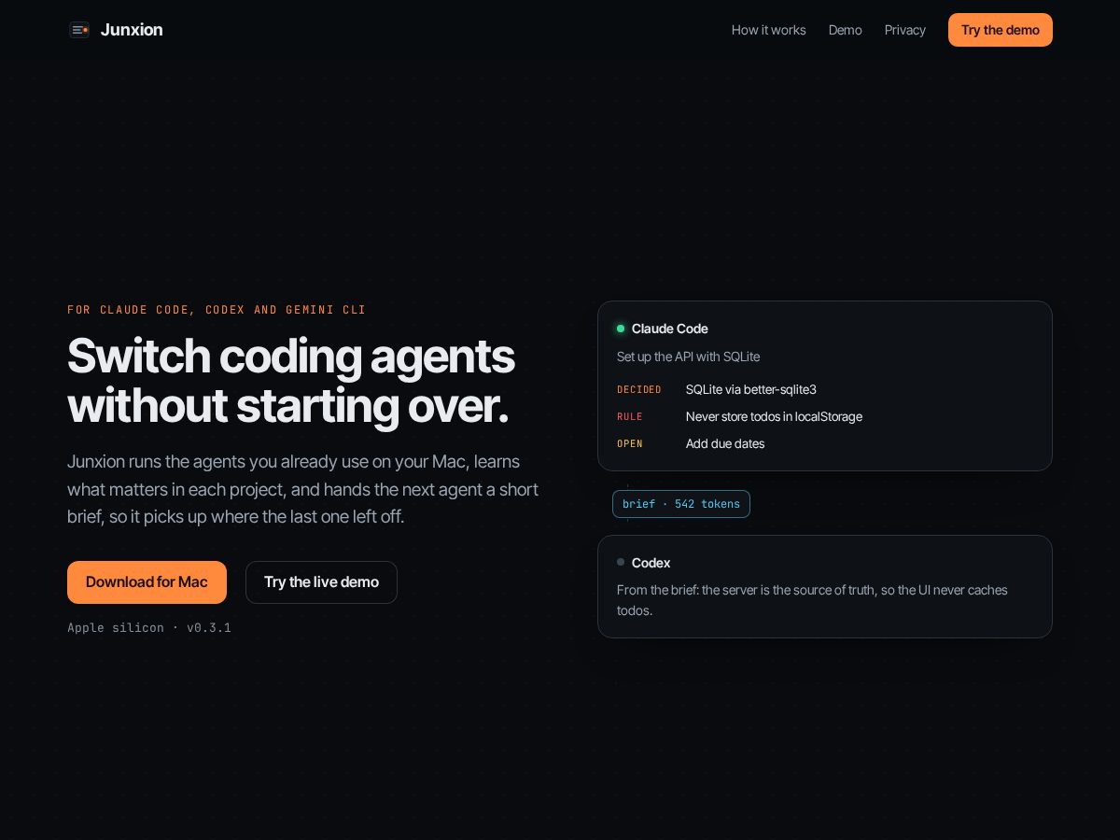Click Try the live demo button
This screenshot has height=840, width=1120.
pyautogui.click(x=321, y=582)
